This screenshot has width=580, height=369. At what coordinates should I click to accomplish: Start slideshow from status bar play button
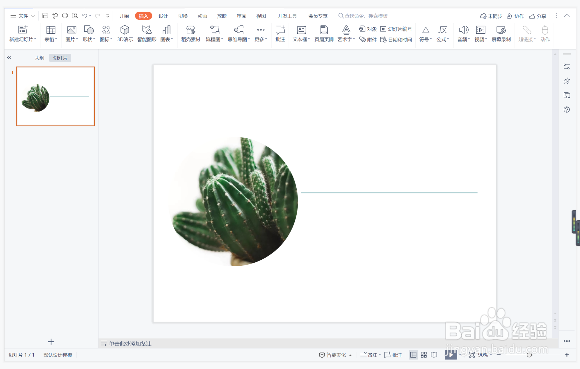coord(450,355)
